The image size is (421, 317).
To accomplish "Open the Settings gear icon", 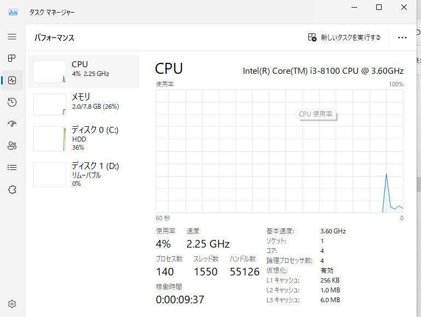I will (x=12, y=304).
